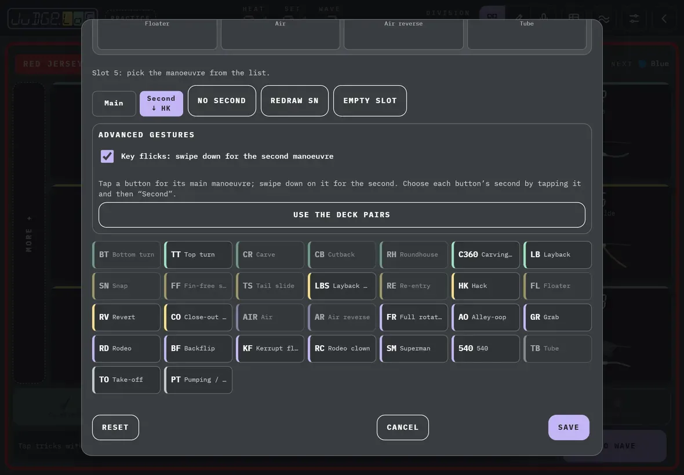
Task: Choose the RC Rodeo clown manoeuvre
Action: (x=341, y=349)
